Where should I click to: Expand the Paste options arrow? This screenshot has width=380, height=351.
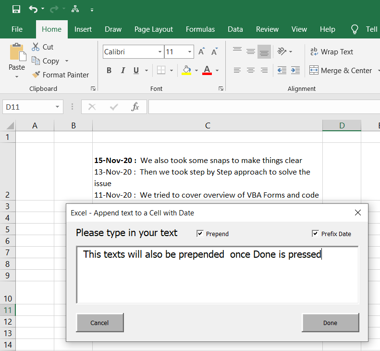click(17, 76)
